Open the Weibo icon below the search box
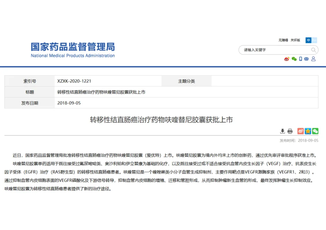This screenshot has width=326, height=230. click(x=287, y=59)
